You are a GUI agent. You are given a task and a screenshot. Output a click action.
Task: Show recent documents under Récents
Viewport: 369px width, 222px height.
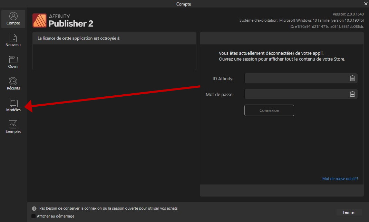pyautogui.click(x=13, y=84)
